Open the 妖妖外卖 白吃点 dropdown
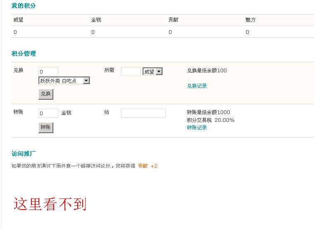Viewport: 314px width, 229px height. [64, 81]
